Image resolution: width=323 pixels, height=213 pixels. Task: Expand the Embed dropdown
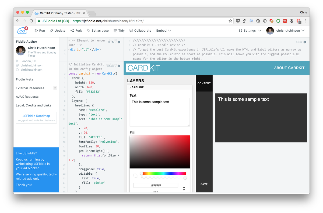[x=164, y=31]
